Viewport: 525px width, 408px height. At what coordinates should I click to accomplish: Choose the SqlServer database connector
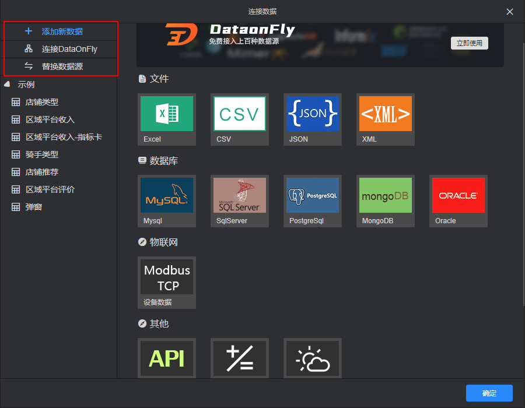tap(240, 201)
